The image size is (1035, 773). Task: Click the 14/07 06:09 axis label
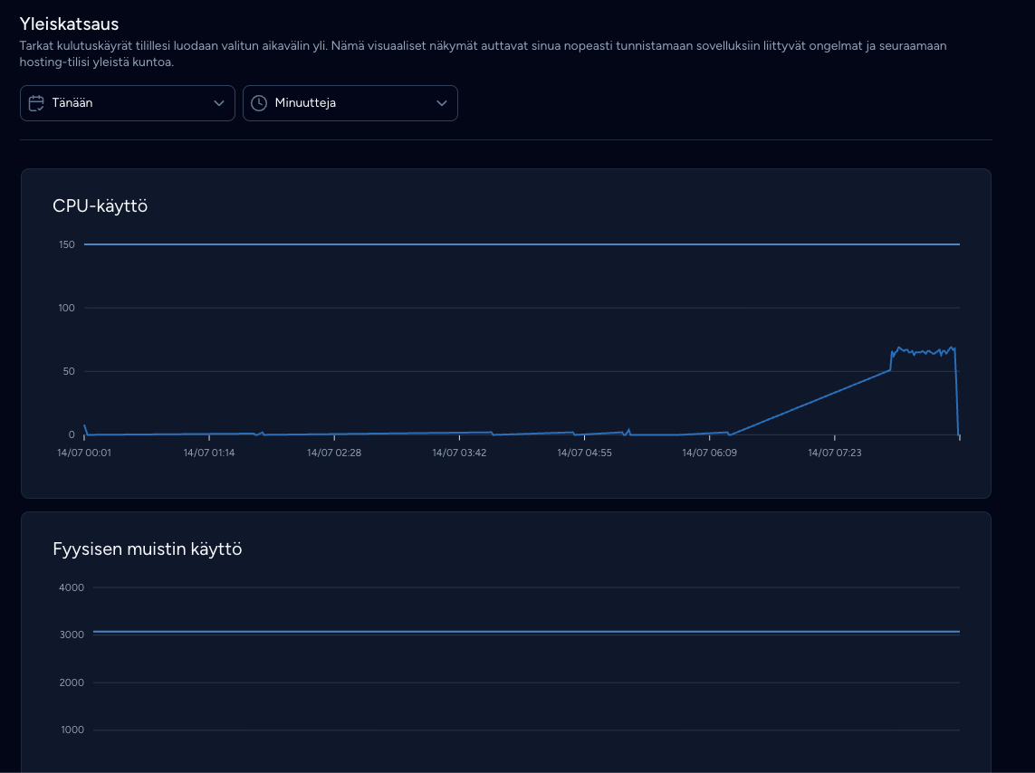point(710,453)
